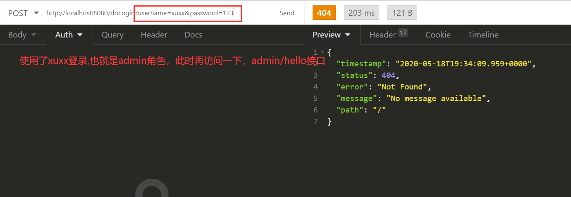Open the Cookie tab
Screen dimensions: 571x197
click(x=438, y=35)
